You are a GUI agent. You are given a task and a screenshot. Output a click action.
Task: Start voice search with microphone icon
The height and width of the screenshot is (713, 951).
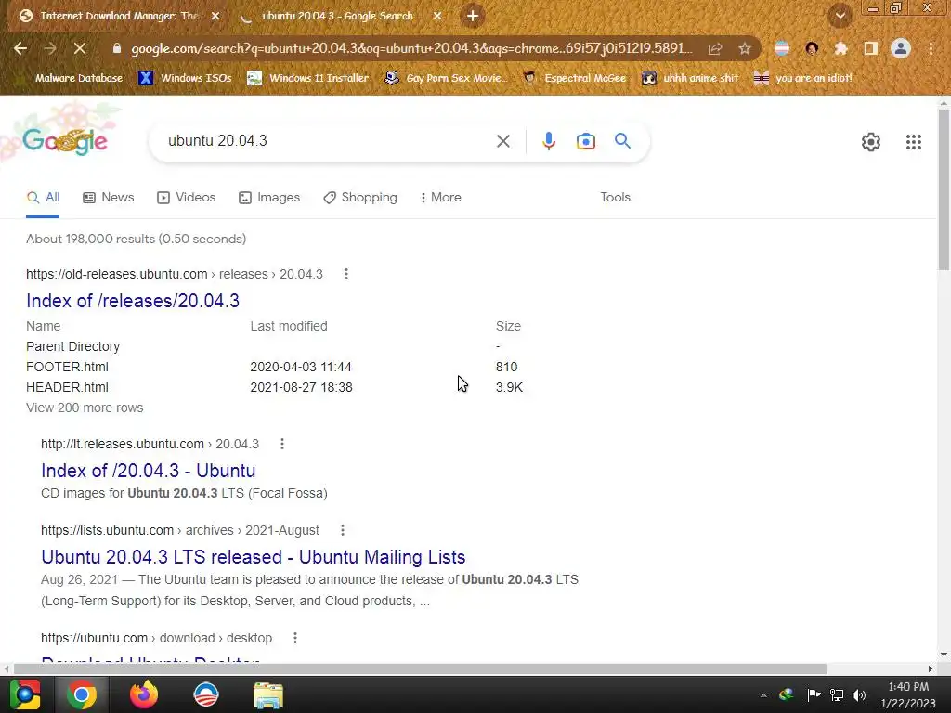(548, 141)
